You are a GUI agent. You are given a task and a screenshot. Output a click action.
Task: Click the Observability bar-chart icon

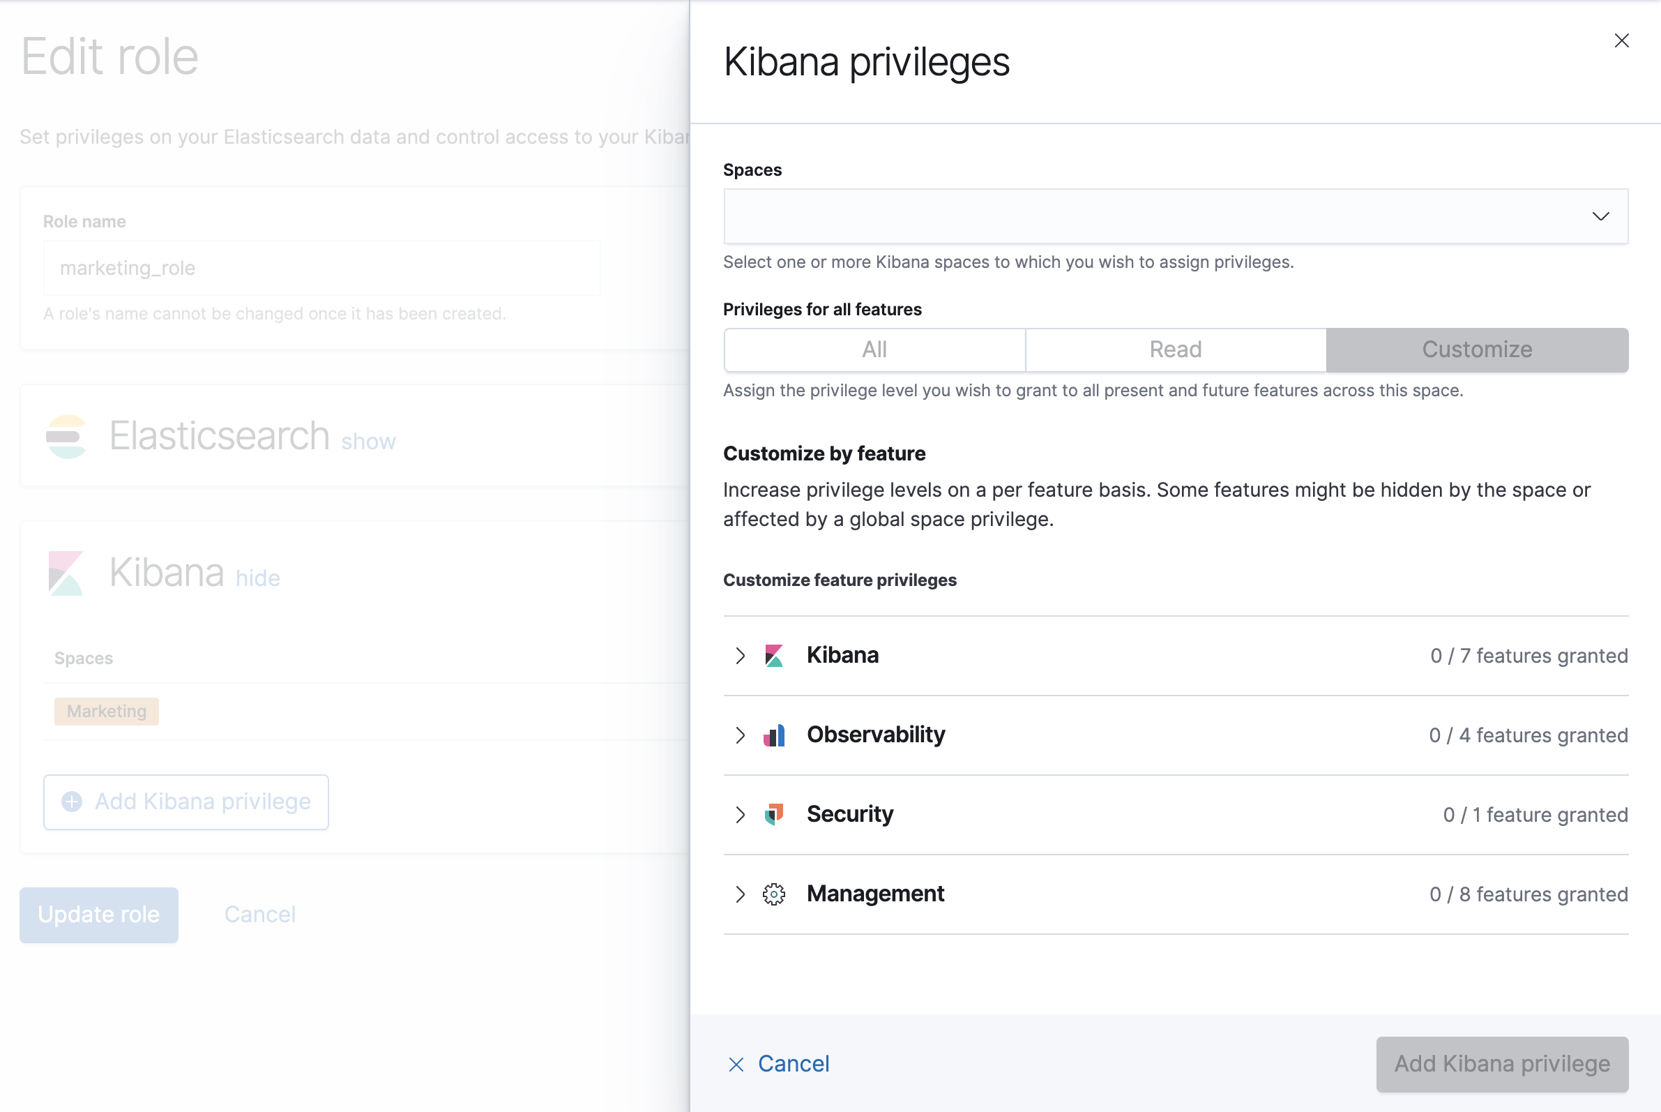[x=775, y=735]
